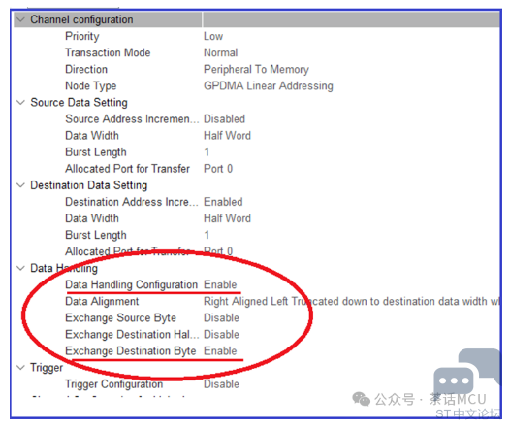Change Source Address Increment value Disabled

(224, 119)
